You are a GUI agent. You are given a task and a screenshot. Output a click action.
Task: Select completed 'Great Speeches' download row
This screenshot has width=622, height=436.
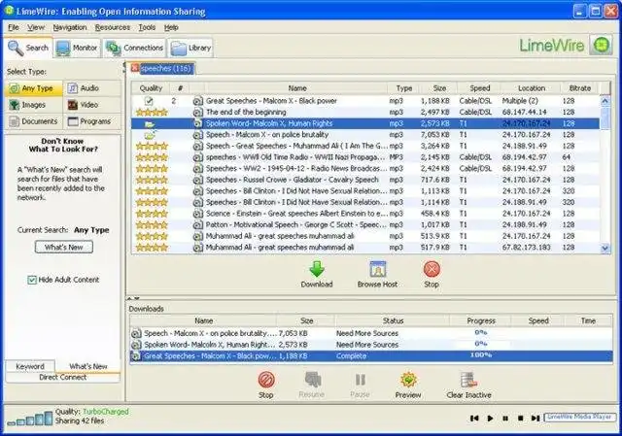pyautogui.click(x=371, y=356)
